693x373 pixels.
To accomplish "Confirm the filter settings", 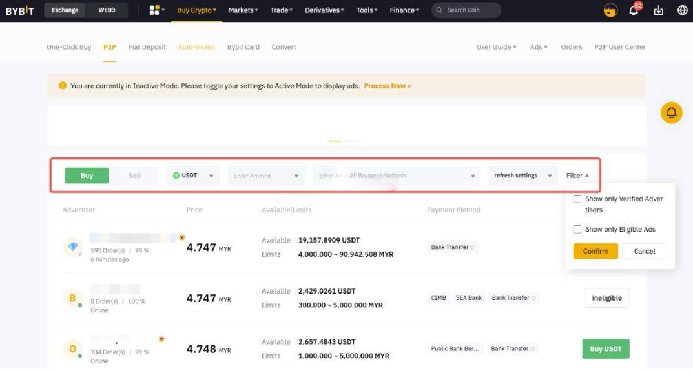I will coord(595,251).
